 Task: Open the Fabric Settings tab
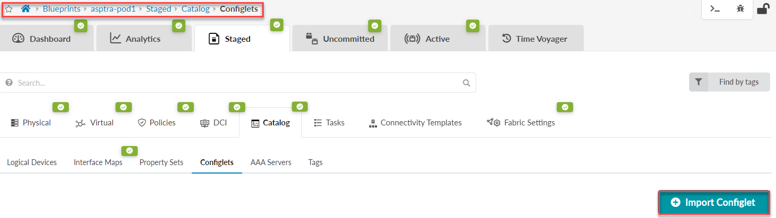click(521, 123)
